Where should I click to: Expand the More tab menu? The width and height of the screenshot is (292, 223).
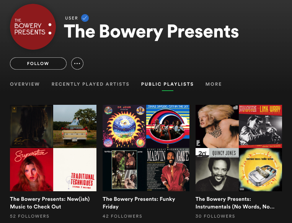click(x=214, y=84)
